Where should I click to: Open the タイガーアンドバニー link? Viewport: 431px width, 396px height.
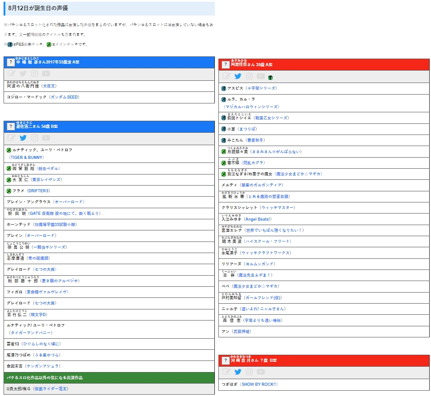click(31, 333)
